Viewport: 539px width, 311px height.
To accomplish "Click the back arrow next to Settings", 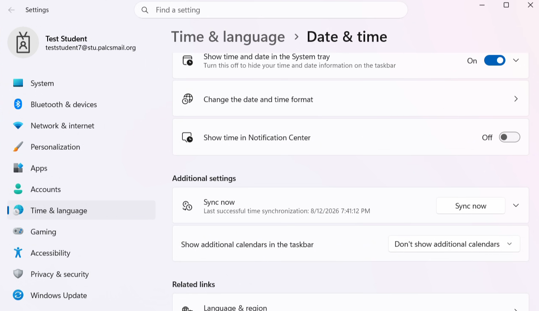I will [11, 10].
